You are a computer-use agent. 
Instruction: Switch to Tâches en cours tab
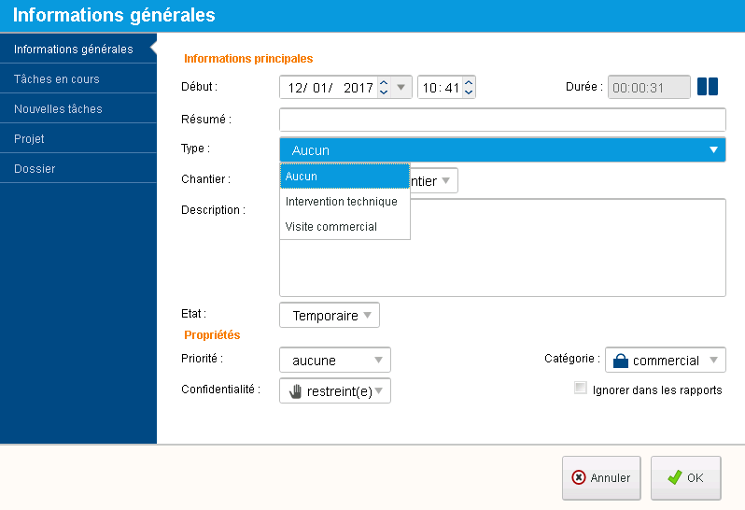(x=77, y=78)
